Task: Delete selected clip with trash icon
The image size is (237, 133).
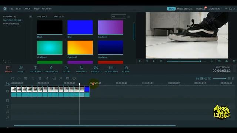Action: coord(40,78)
